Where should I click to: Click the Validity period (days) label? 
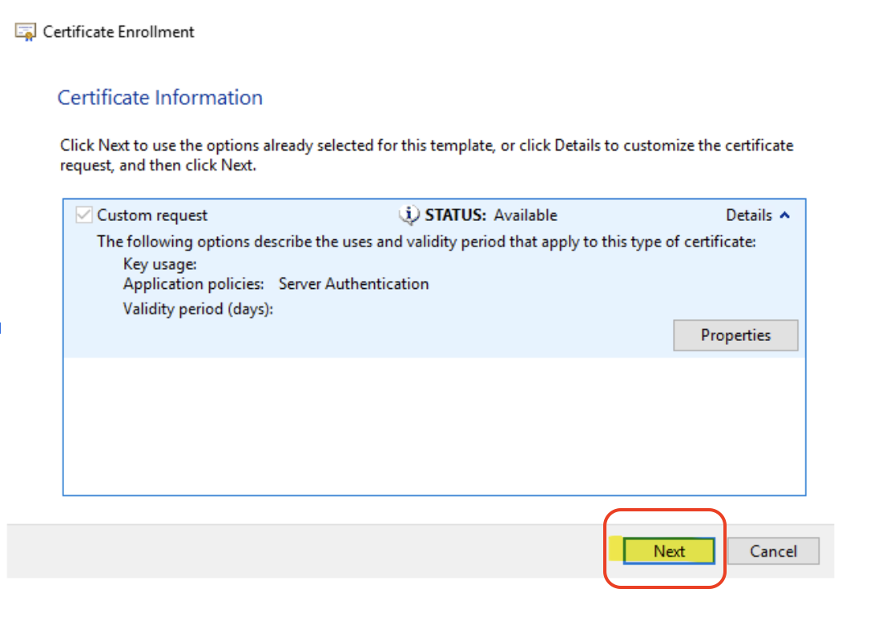coord(198,309)
